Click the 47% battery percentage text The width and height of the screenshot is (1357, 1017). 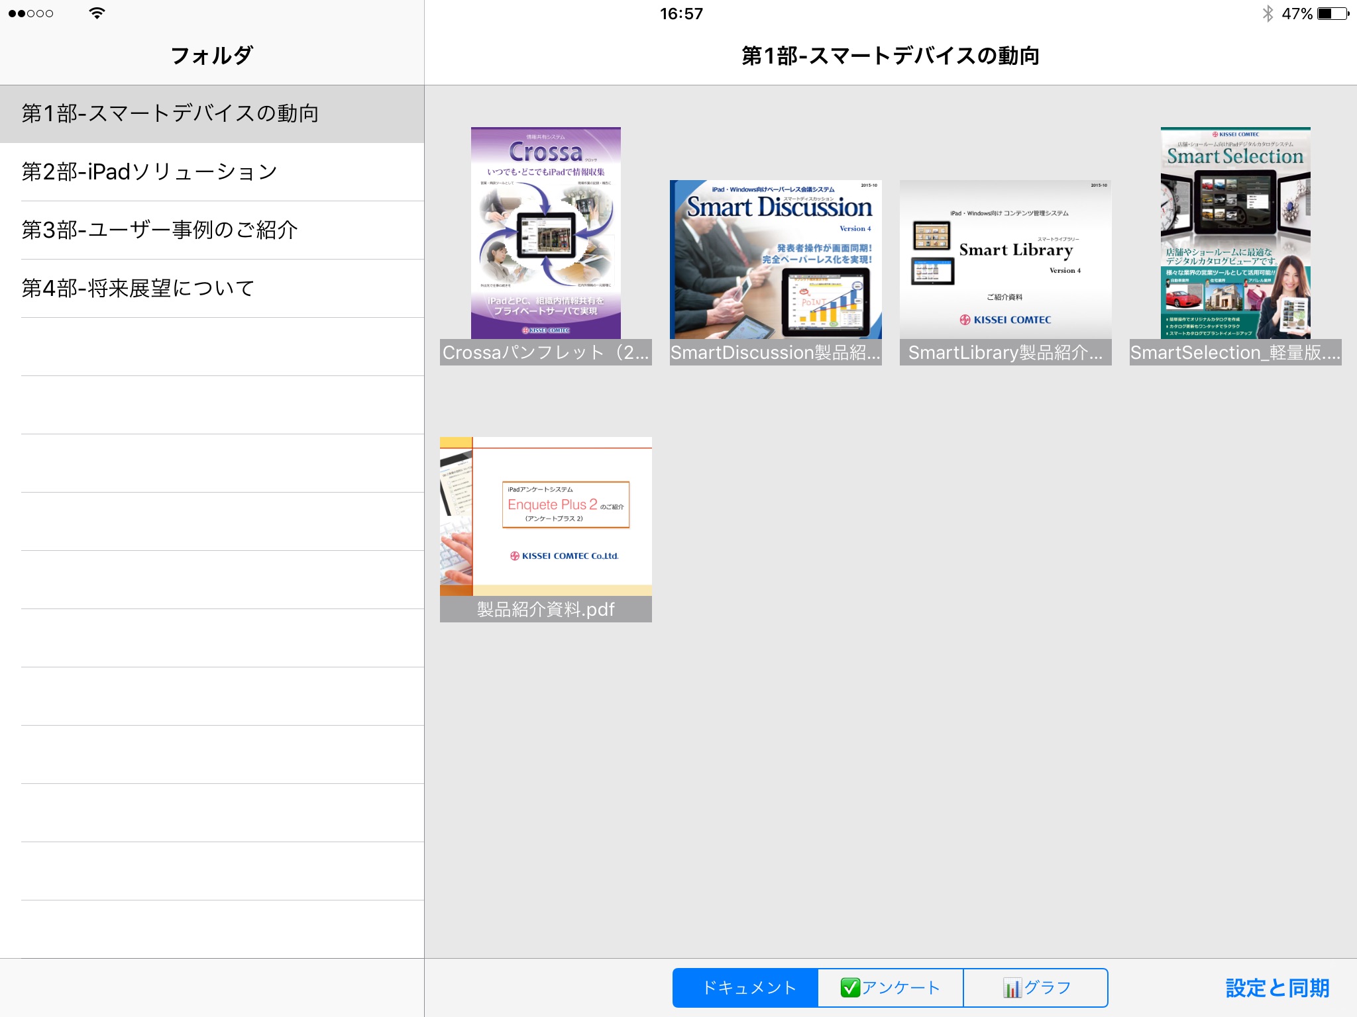[x=1297, y=14]
